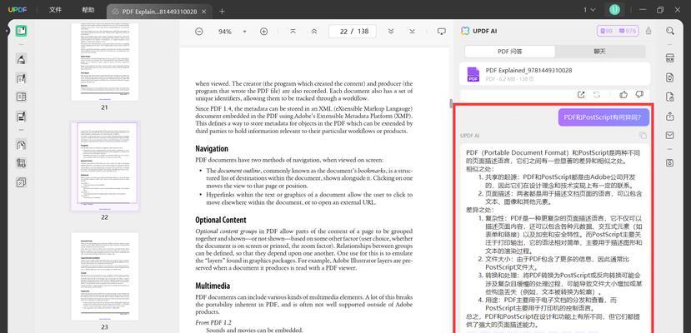Jump to the first page
Screen dimensions: 691x333
[x=293, y=32]
